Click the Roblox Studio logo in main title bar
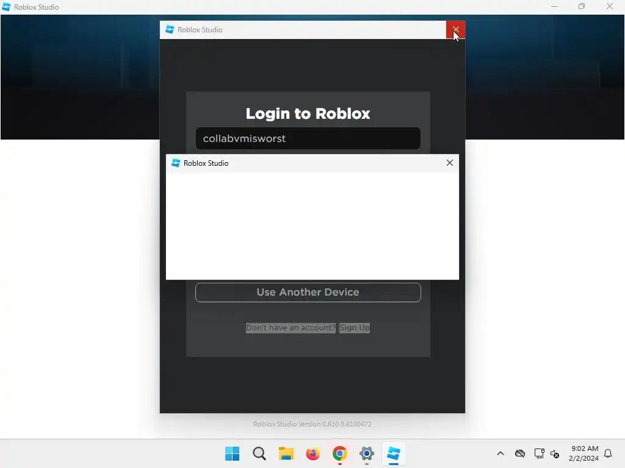The height and width of the screenshot is (468, 625). 6,7
